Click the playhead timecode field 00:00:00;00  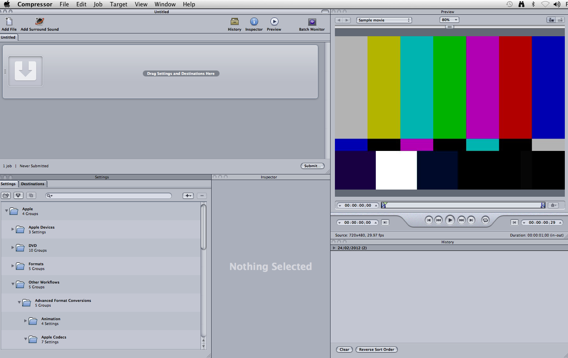358,205
